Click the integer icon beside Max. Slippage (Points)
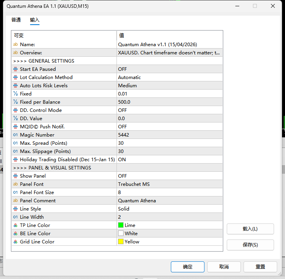Screen dimensions: 285x279 click(16, 151)
